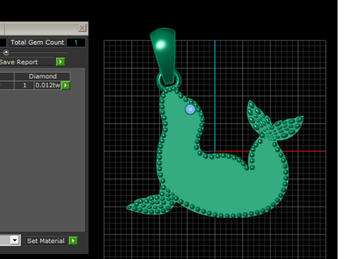Close the gem report panel

tap(82, 28)
